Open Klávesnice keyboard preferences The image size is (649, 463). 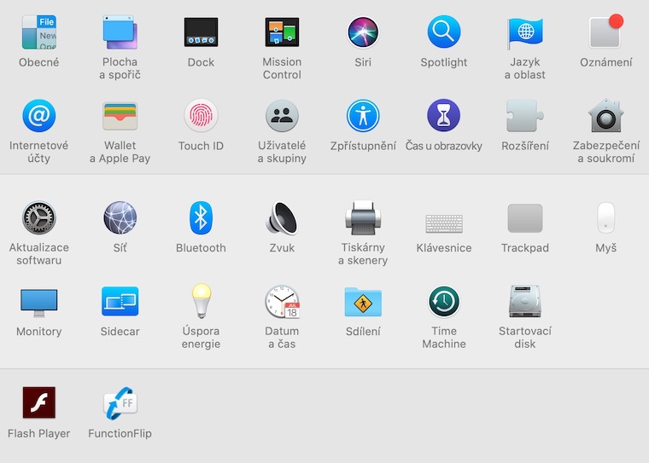click(x=444, y=223)
